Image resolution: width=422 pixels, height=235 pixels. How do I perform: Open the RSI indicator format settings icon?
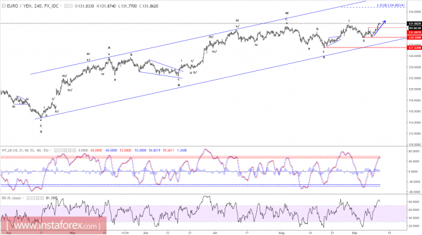pyautogui.click(x=33, y=198)
